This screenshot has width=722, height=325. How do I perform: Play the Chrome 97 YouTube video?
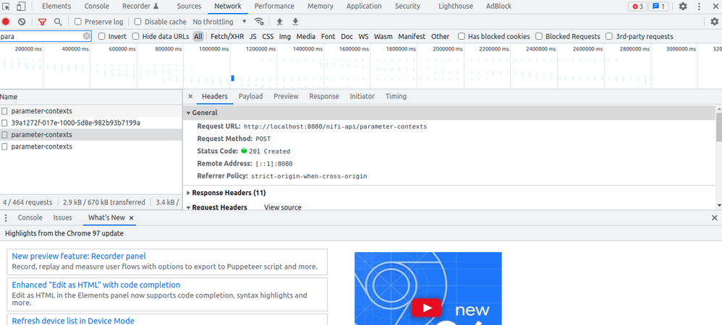(426, 308)
